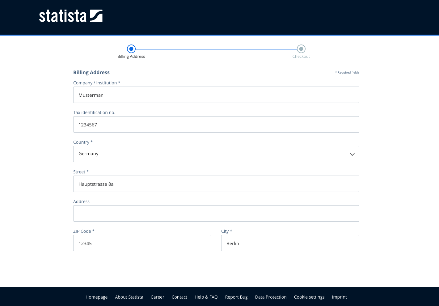Click the Company / Institution input field

216,95
